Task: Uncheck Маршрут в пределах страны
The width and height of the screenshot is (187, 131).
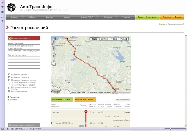Action: [9, 80]
